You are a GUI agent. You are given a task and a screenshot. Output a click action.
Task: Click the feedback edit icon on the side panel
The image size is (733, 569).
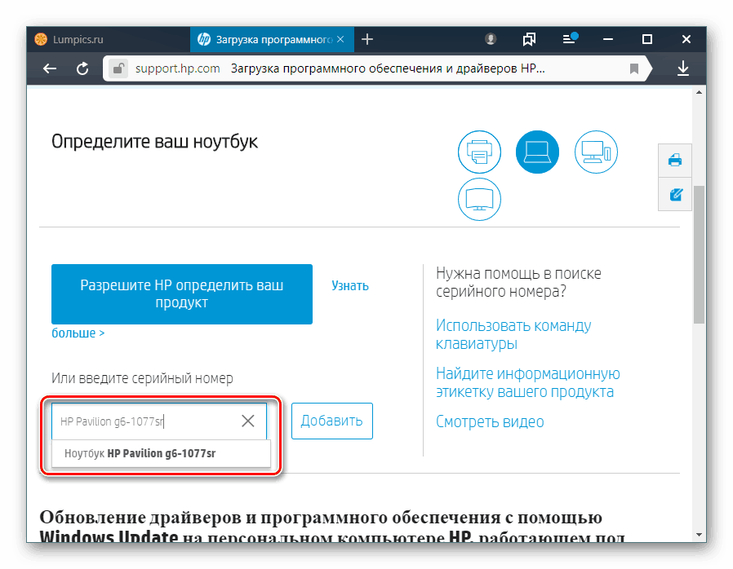pyautogui.click(x=674, y=194)
